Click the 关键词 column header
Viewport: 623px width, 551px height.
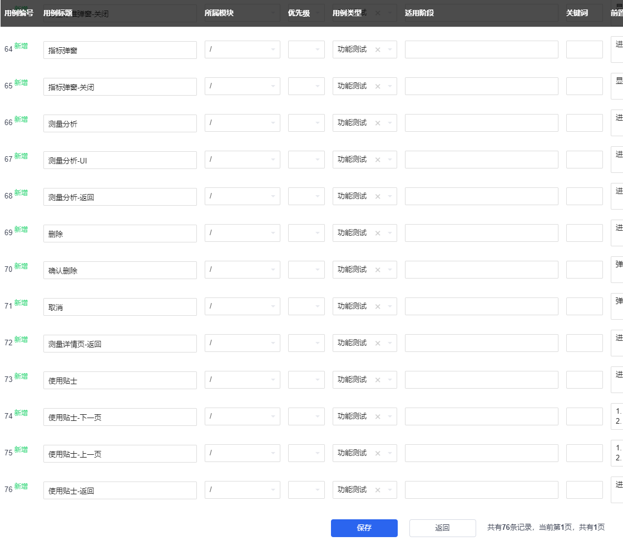[577, 13]
